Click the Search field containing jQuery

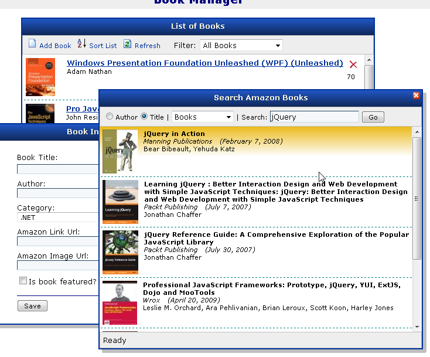pyautogui.click(x=314, y=117)
